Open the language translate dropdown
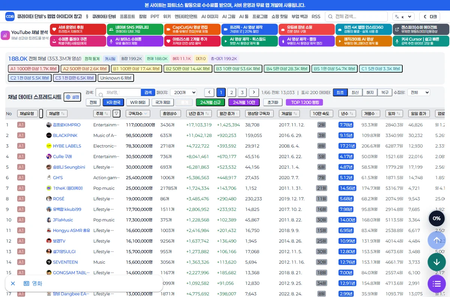This screenshot has width=450, height=297. [403, 16]
